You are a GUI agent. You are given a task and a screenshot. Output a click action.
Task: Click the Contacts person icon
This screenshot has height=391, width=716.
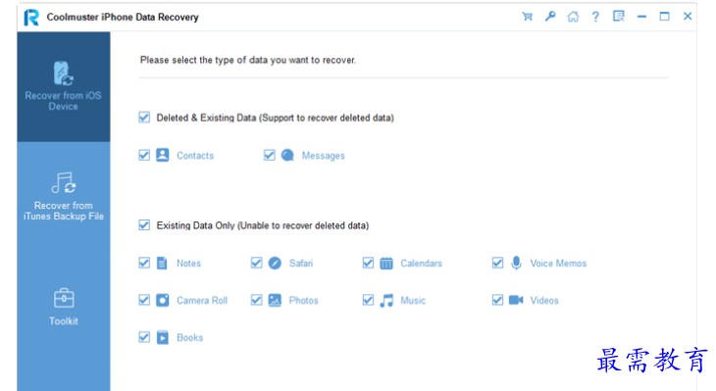pos(162,155)
